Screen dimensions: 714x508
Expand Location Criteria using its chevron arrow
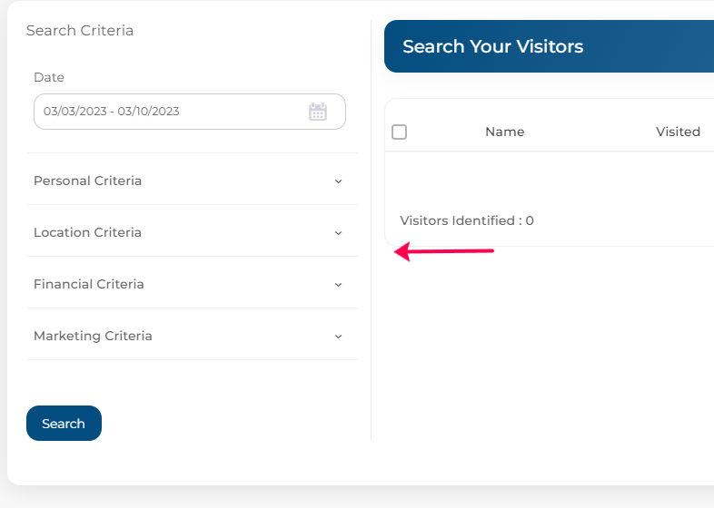click(x=338, y=233)
